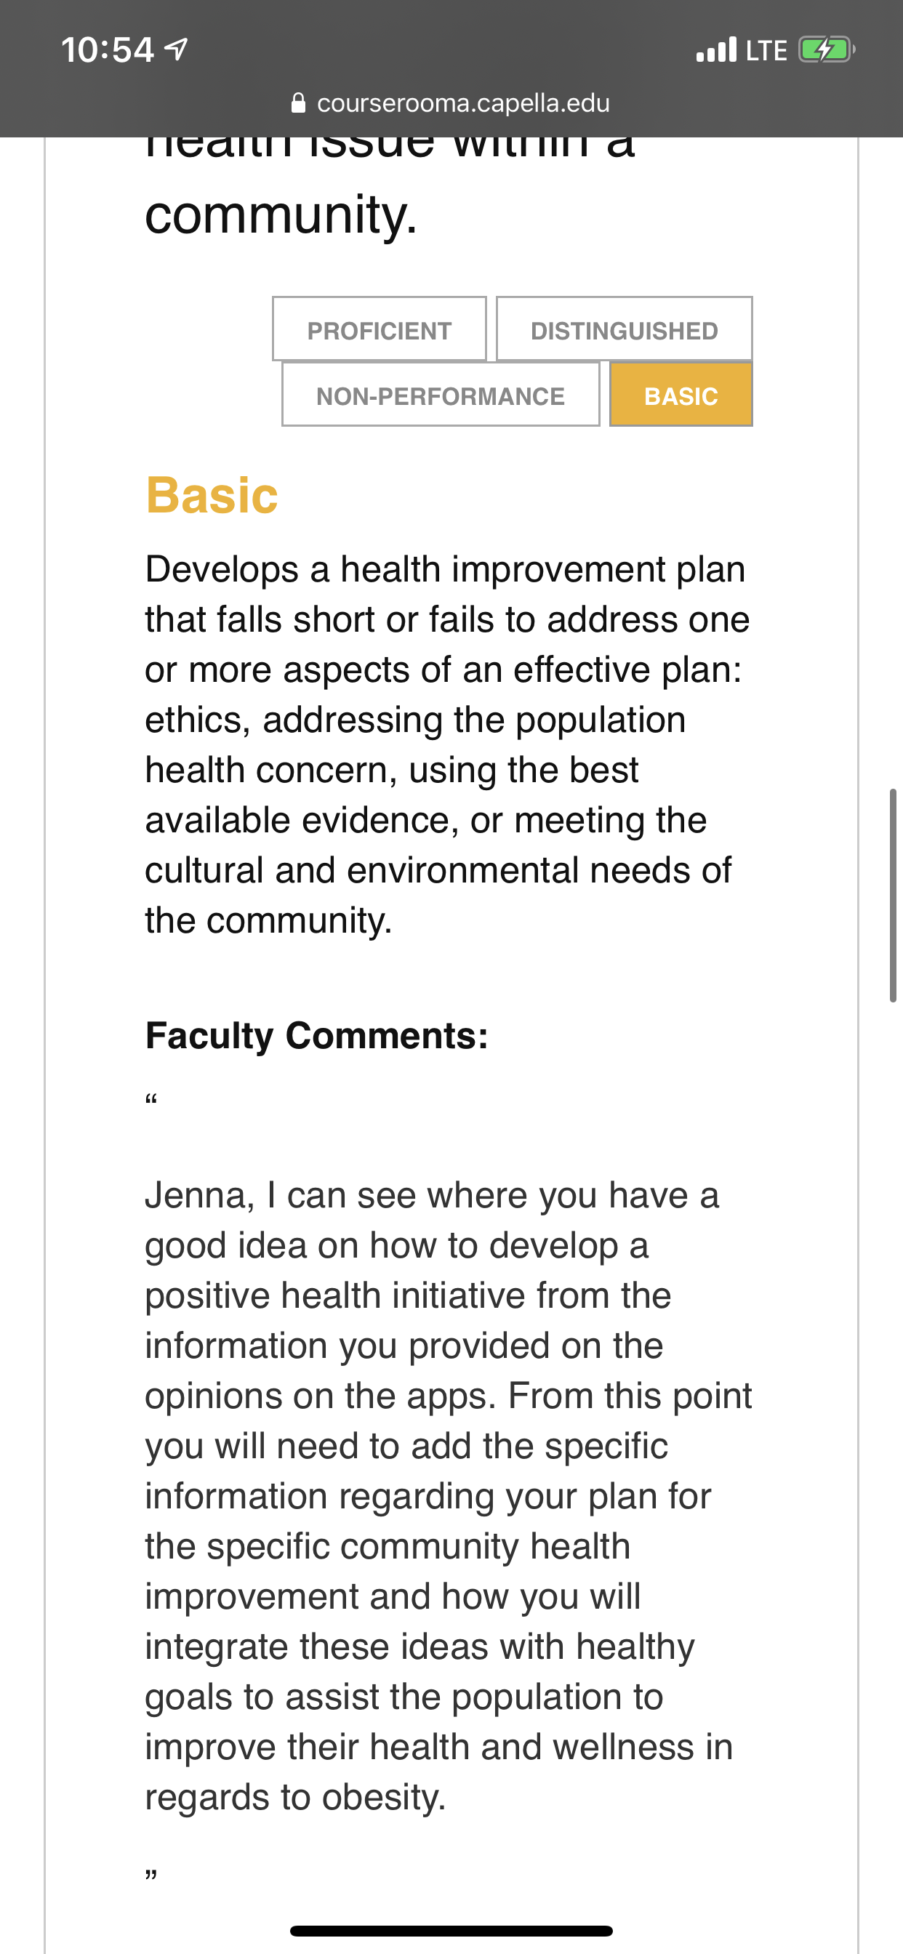Click the word community in criterion title
The image size is (903, 1954).
pyautogui.click(x=281, y=215)
